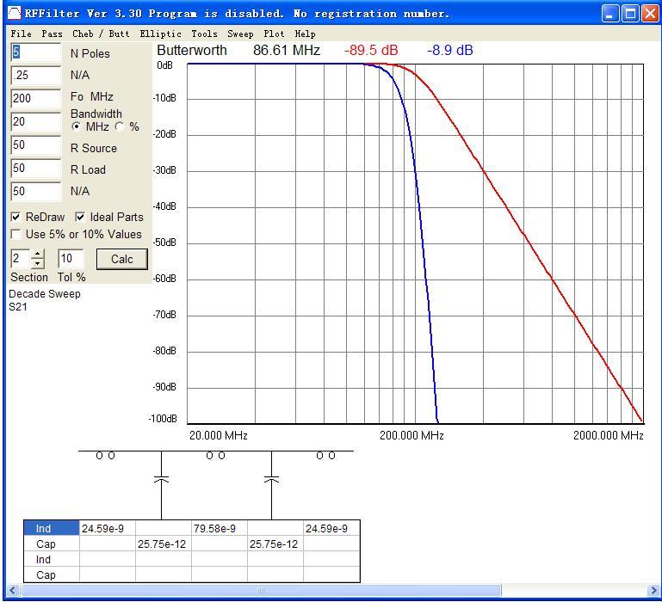662x602 pixels.
Task: Click the Tol % input field
Action: [x=71, y=259]
